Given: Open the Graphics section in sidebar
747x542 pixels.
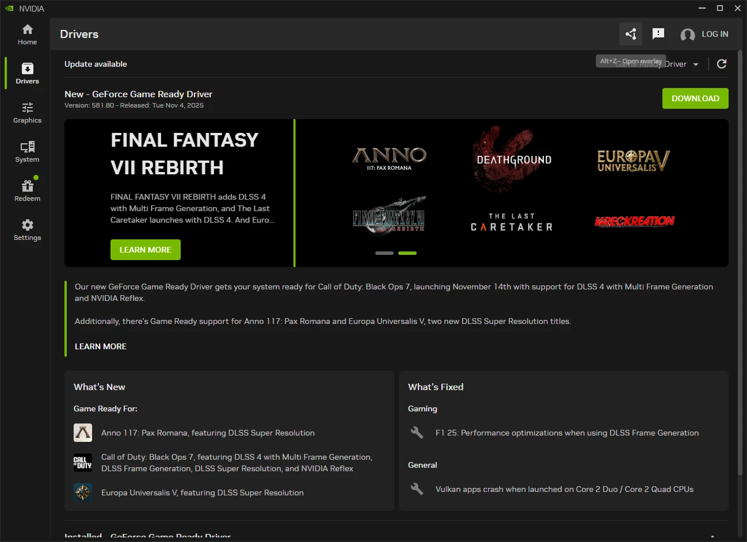Looking at the screenshot, I should (x=27, y=113).
